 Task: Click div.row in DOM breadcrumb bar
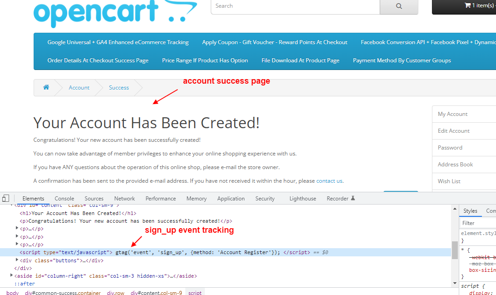115,293
